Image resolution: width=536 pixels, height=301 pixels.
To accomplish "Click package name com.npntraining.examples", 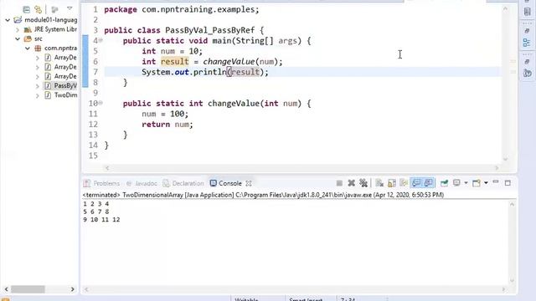I will coord(198,9).
